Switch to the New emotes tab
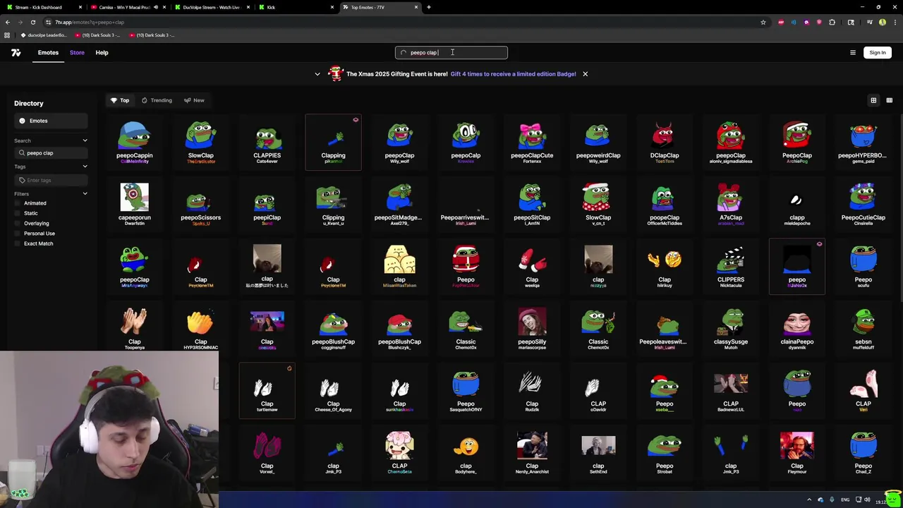The height and width of the screenshot is (508, 903). coord(194,100)
